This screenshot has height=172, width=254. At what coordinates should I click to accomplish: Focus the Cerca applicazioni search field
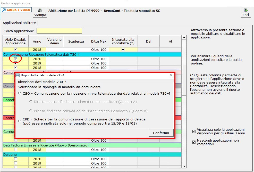[x=59, y=31]
